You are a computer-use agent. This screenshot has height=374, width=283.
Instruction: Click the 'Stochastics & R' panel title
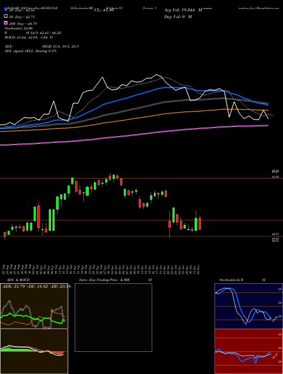coord(231,280)
